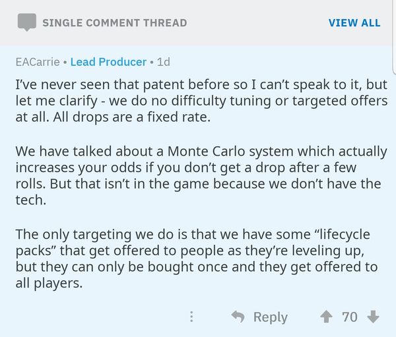Click 'all players.' at the comment end
Image resolution: width=396 pixels, height=337 pixels.
[49, 284]
